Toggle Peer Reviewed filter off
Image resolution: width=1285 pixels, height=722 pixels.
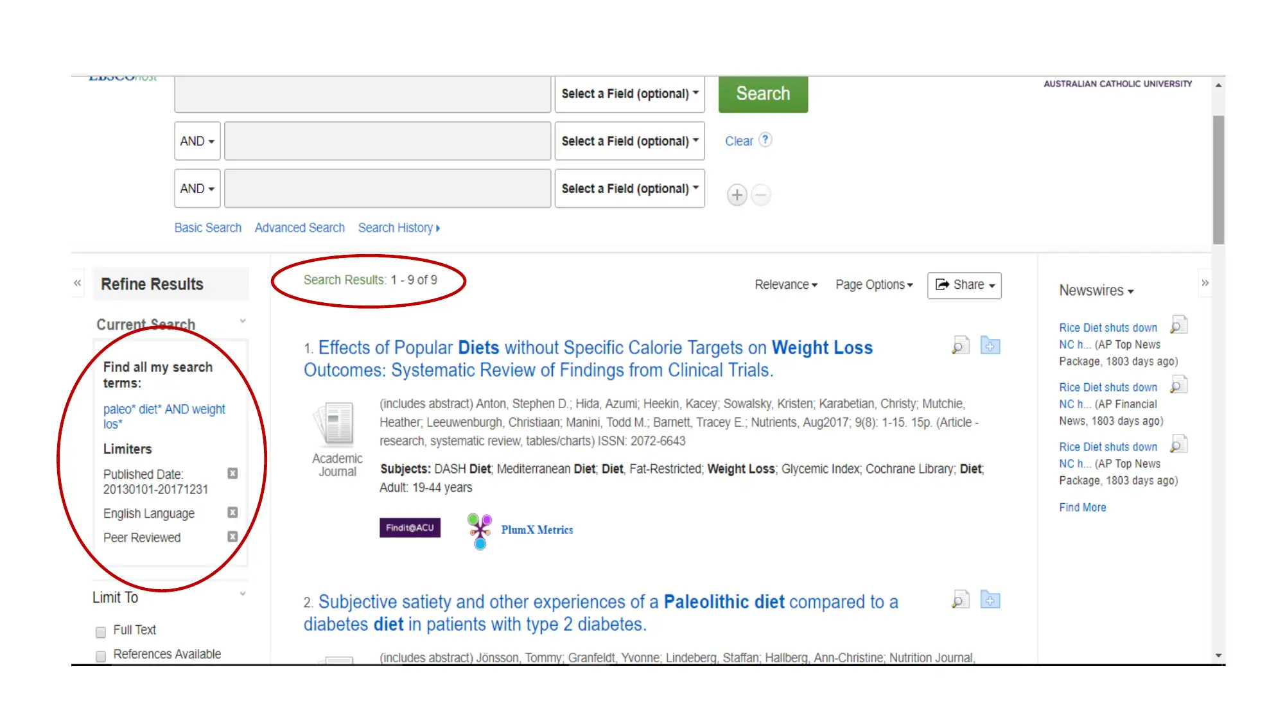coord(232,537)
